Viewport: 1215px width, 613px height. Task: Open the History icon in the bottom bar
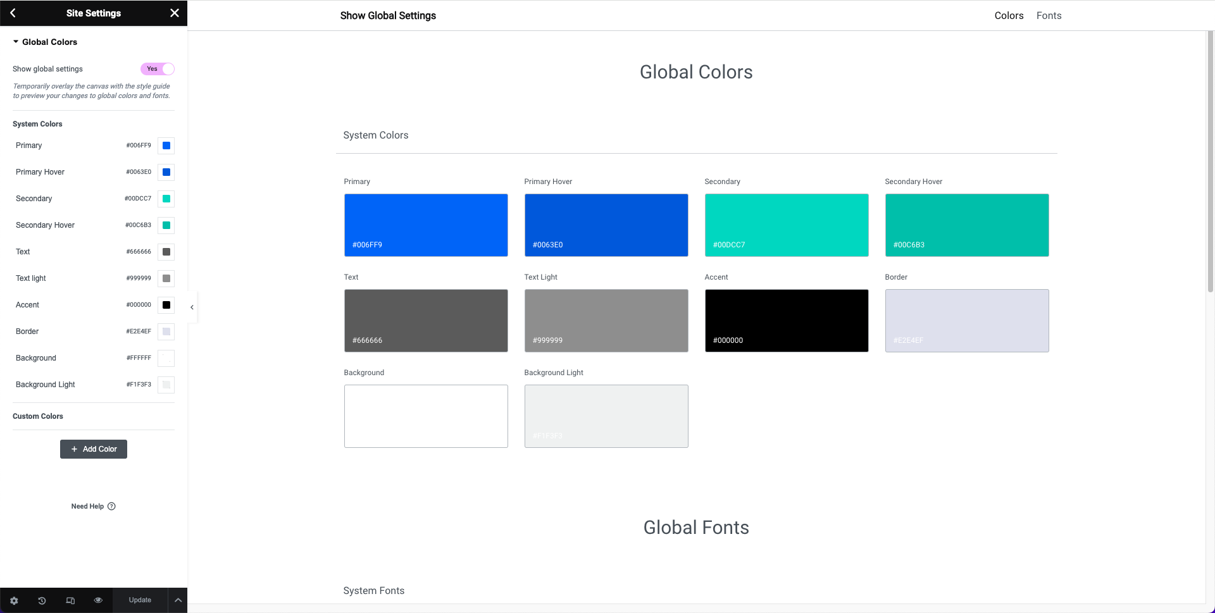[42, 600]
